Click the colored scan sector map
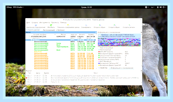Viewport: 173px width, 102px height. [x=119, y=42]
